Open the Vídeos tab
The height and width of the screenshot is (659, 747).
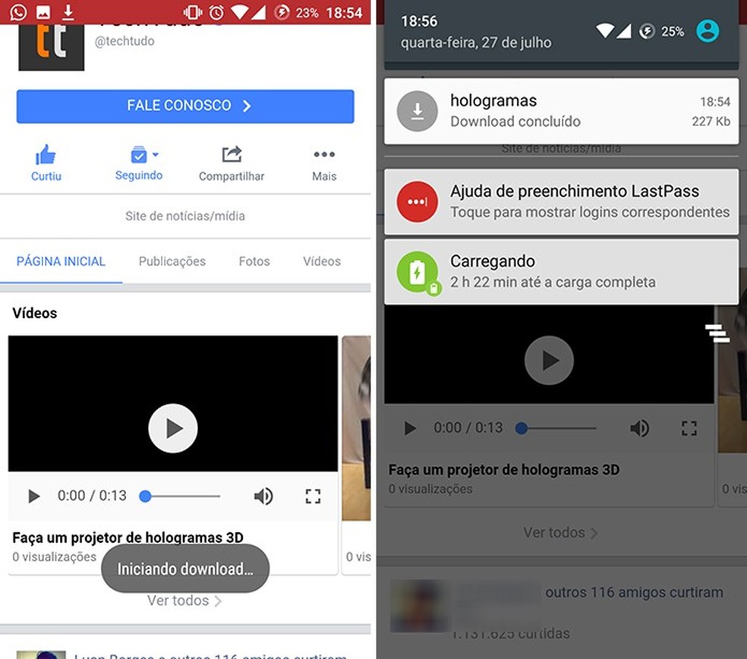(x=320, y=260)
